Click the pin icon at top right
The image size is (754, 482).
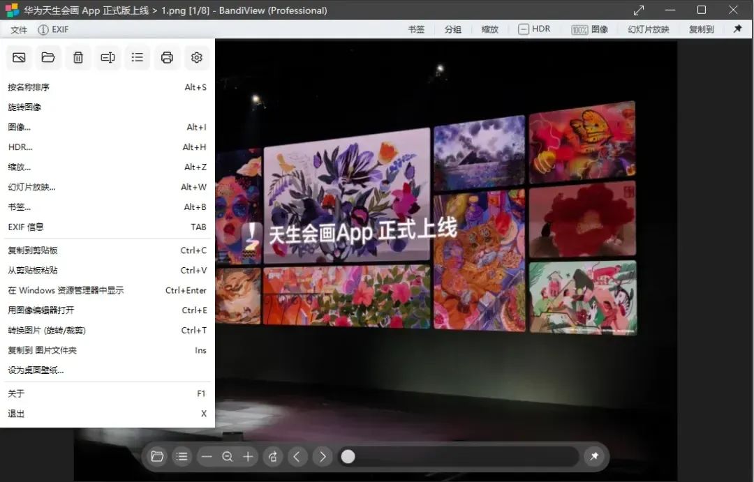[x=738, y=29]
